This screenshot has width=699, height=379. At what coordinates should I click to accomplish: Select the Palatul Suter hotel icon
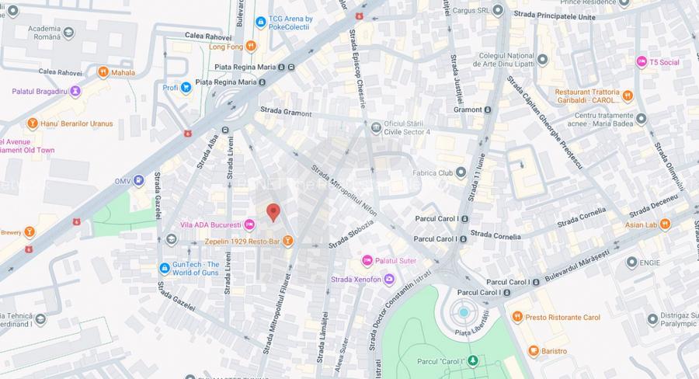pyautogui.click(x=367, y=260)
